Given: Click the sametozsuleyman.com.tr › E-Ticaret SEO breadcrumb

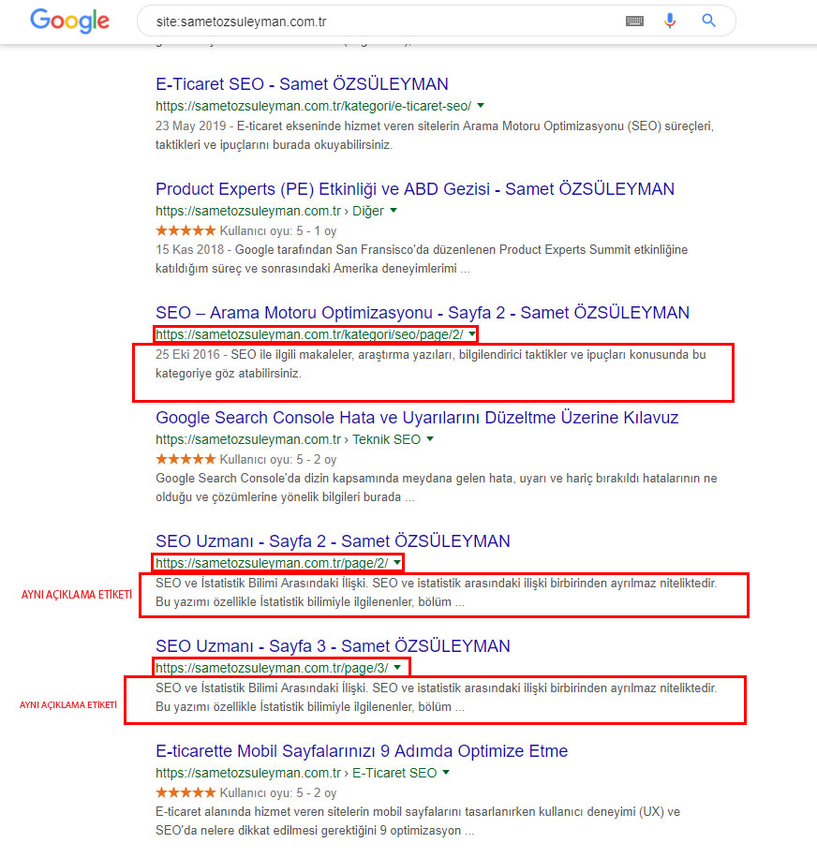Looking at the screenshot, I should pos(296,773).
